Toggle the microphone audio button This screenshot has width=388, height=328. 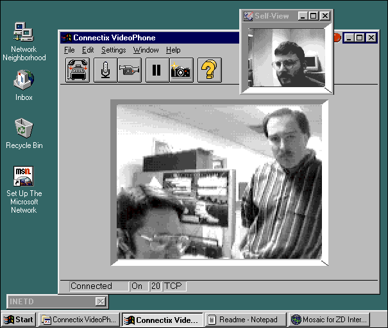tap(106, 70)
